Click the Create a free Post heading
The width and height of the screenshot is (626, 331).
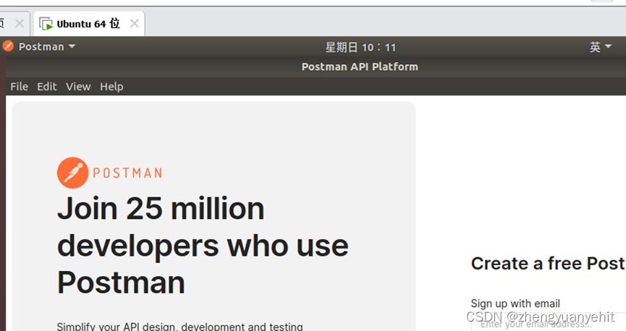[548, 264]
